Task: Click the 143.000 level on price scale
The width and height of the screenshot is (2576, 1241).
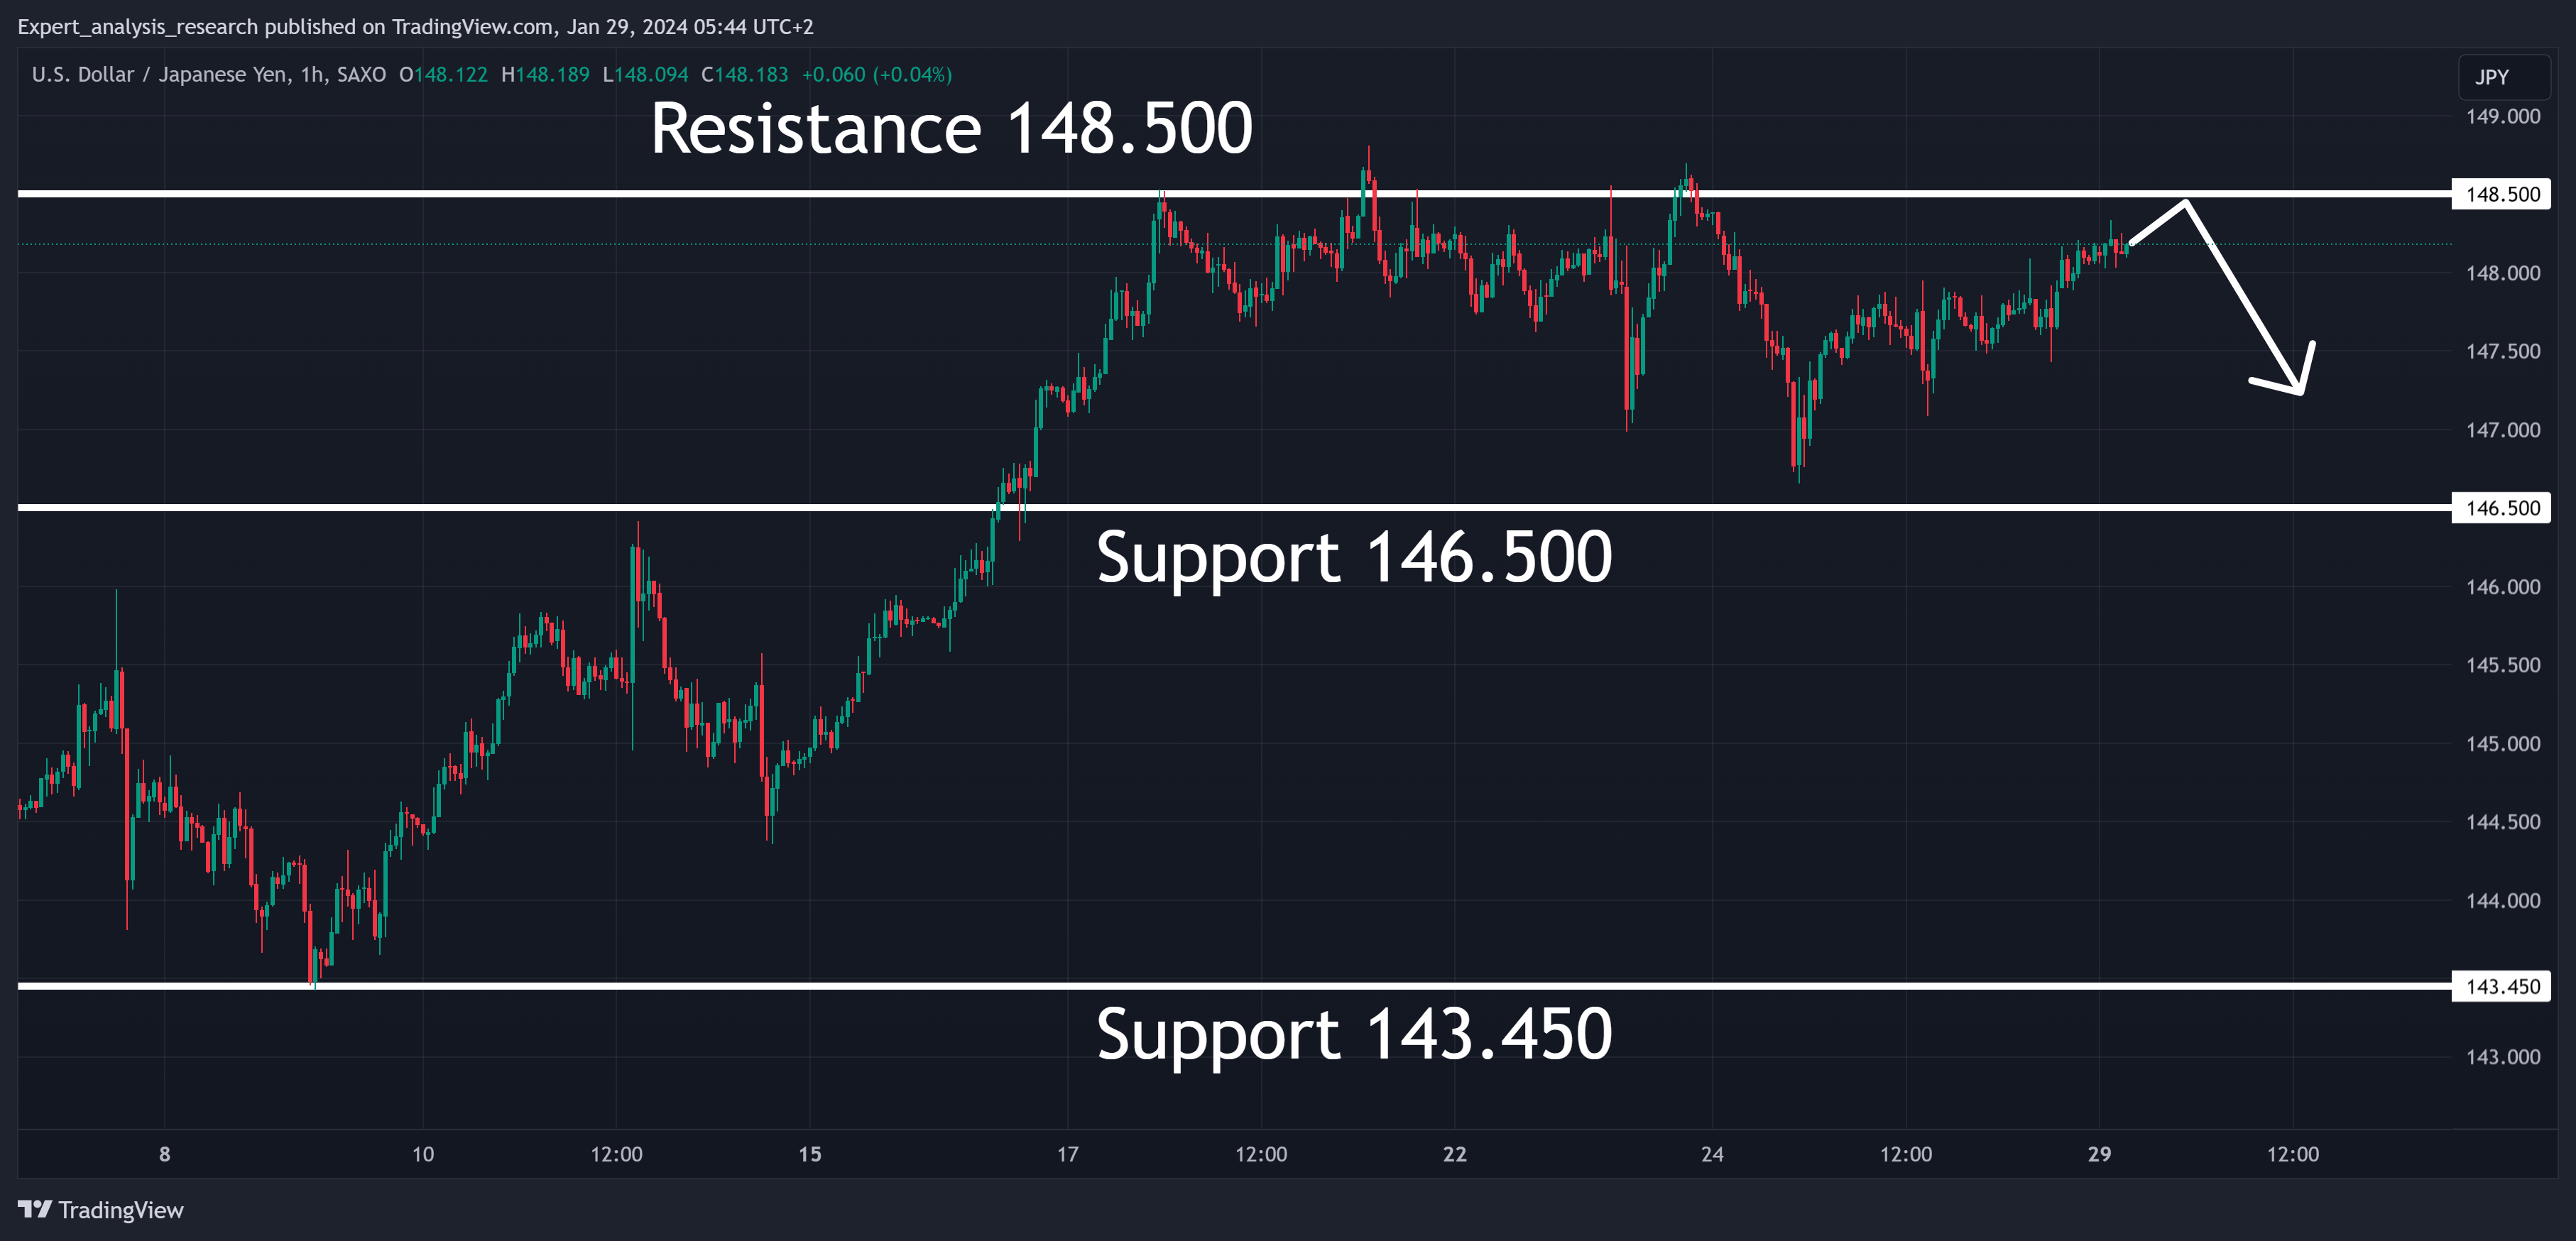Action: point(2503,1057)
